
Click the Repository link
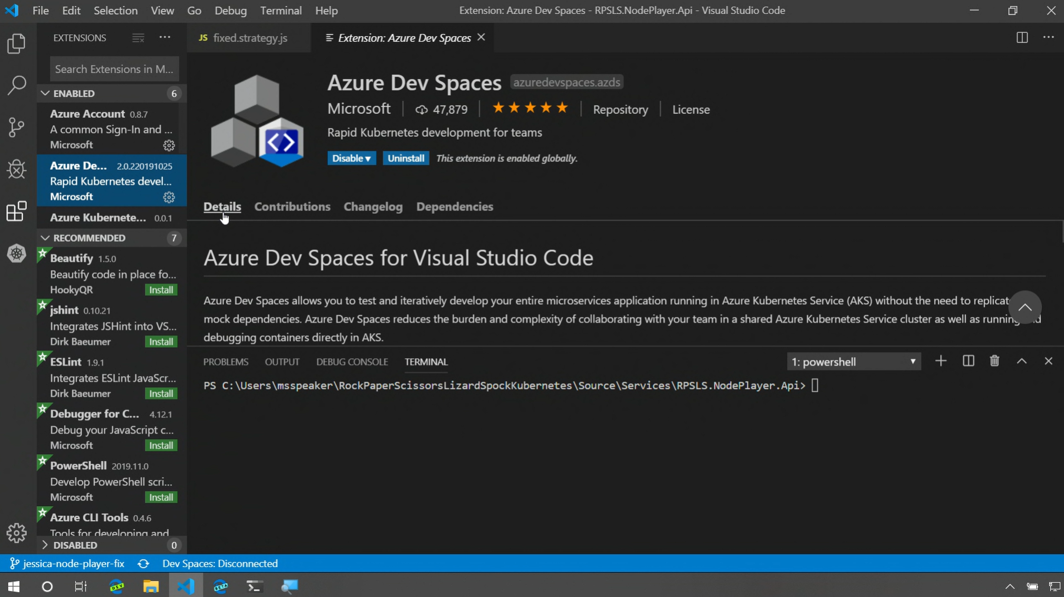[620, 110]
